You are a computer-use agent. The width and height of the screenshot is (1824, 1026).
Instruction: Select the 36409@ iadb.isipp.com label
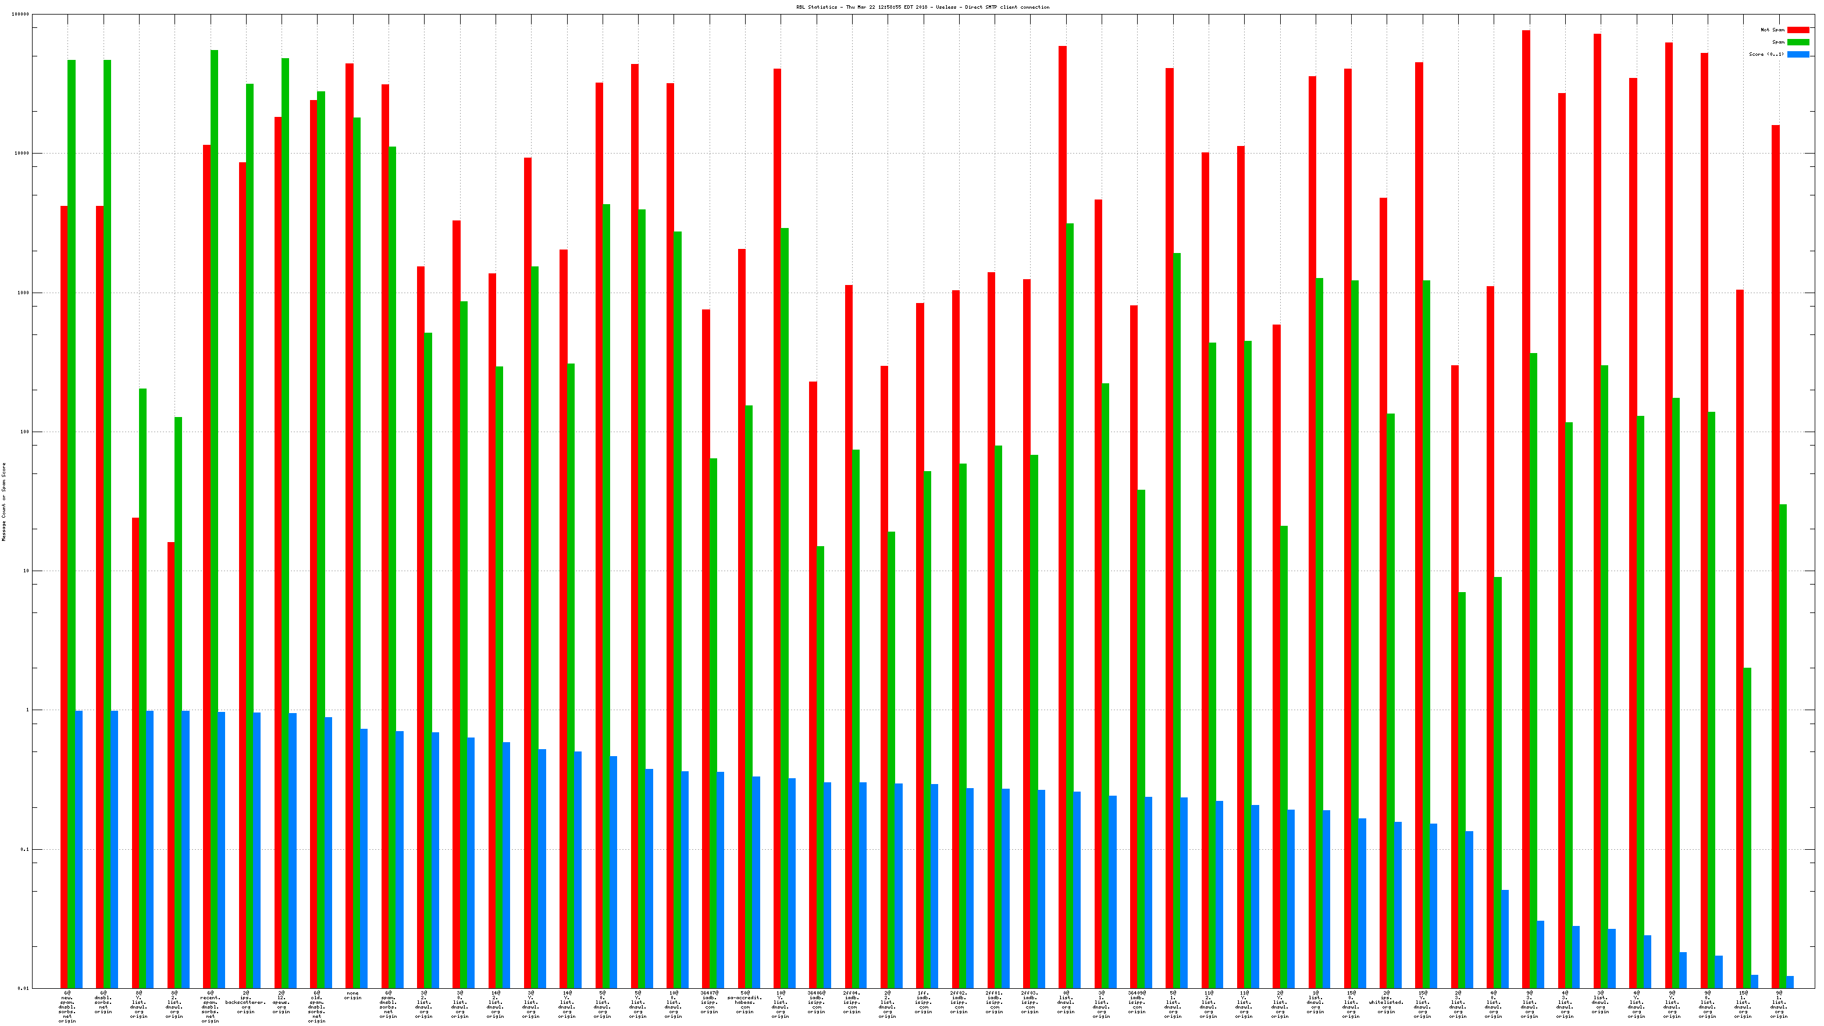[1137, 1002]
